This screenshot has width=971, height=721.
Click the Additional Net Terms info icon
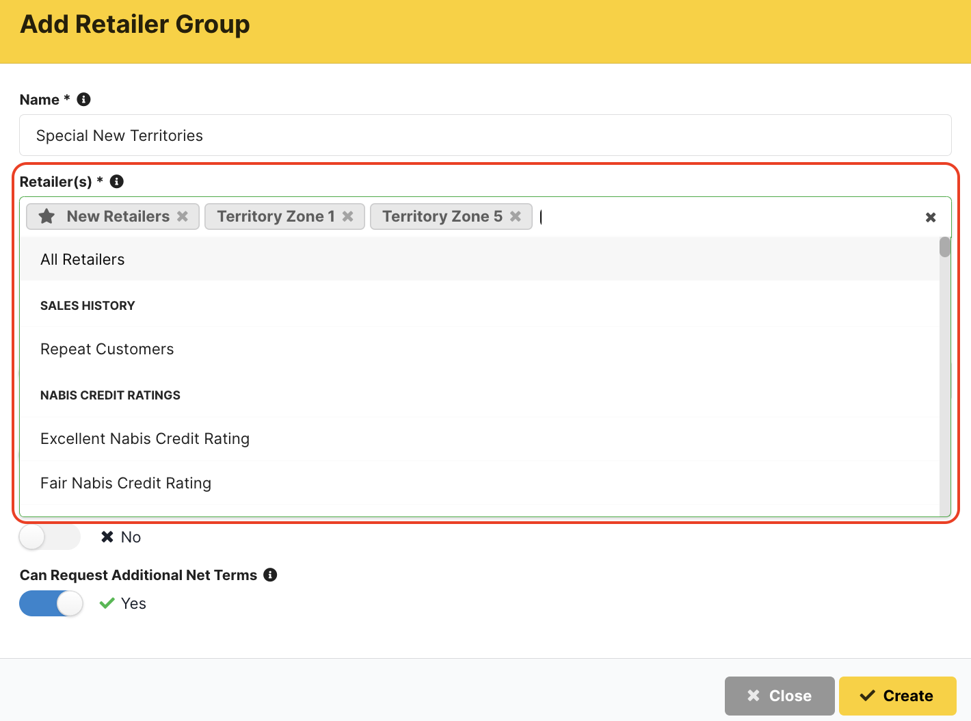270,575
